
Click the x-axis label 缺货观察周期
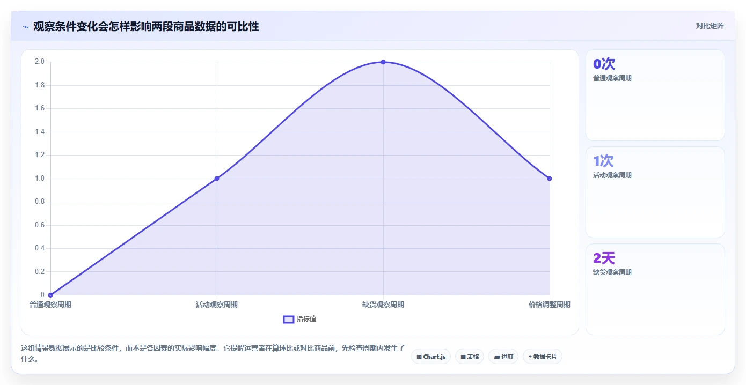[x=383, y=305]
